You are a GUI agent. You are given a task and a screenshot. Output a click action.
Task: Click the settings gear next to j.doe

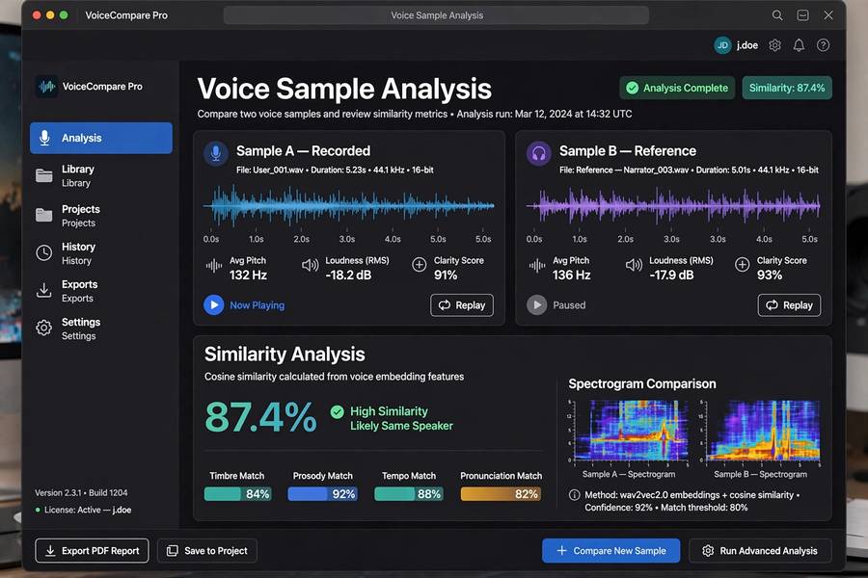point(775,45)
